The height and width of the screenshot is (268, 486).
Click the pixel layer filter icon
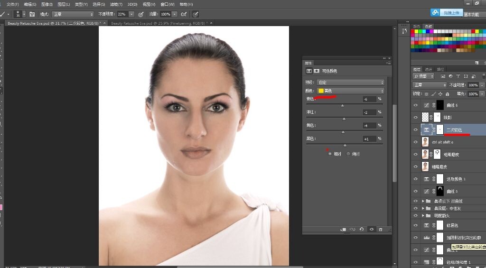point(443,76)
